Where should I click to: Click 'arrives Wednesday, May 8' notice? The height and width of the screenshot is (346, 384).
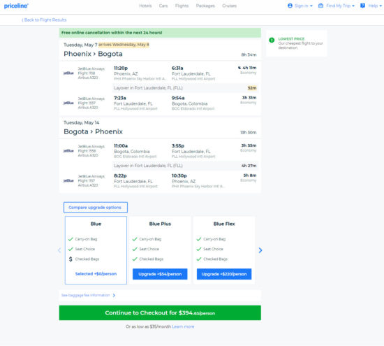124,45
